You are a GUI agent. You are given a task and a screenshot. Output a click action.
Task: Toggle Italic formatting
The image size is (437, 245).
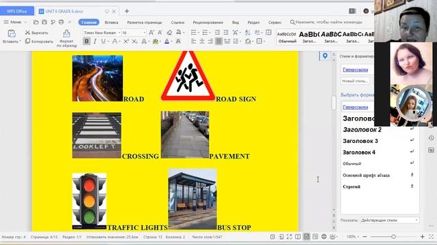(95, 42)
